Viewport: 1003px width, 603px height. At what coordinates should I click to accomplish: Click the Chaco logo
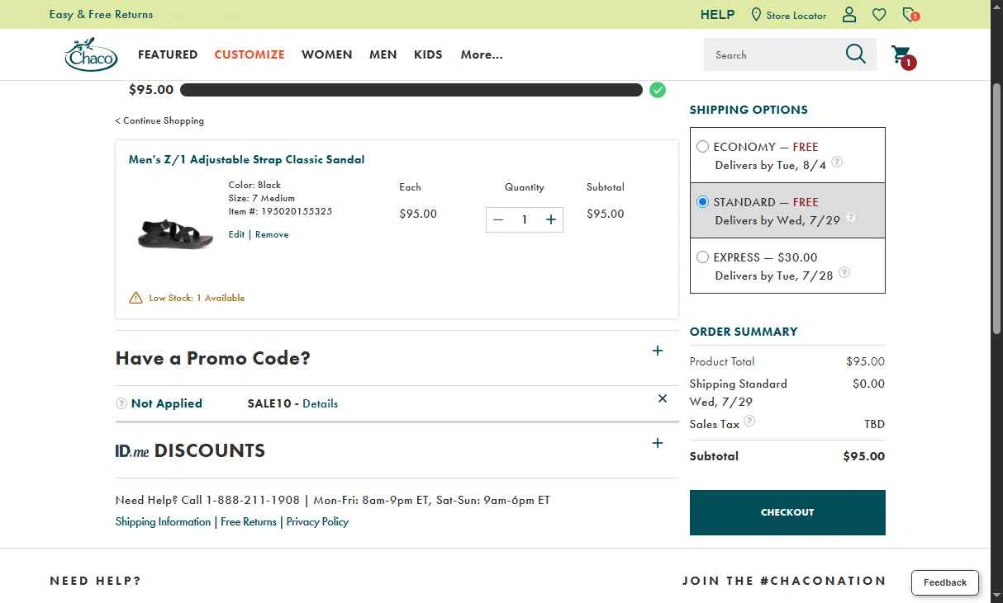[91, 54]
